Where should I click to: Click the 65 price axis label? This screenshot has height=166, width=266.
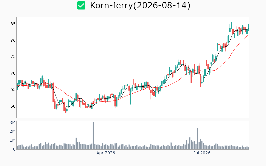(13, 90)
